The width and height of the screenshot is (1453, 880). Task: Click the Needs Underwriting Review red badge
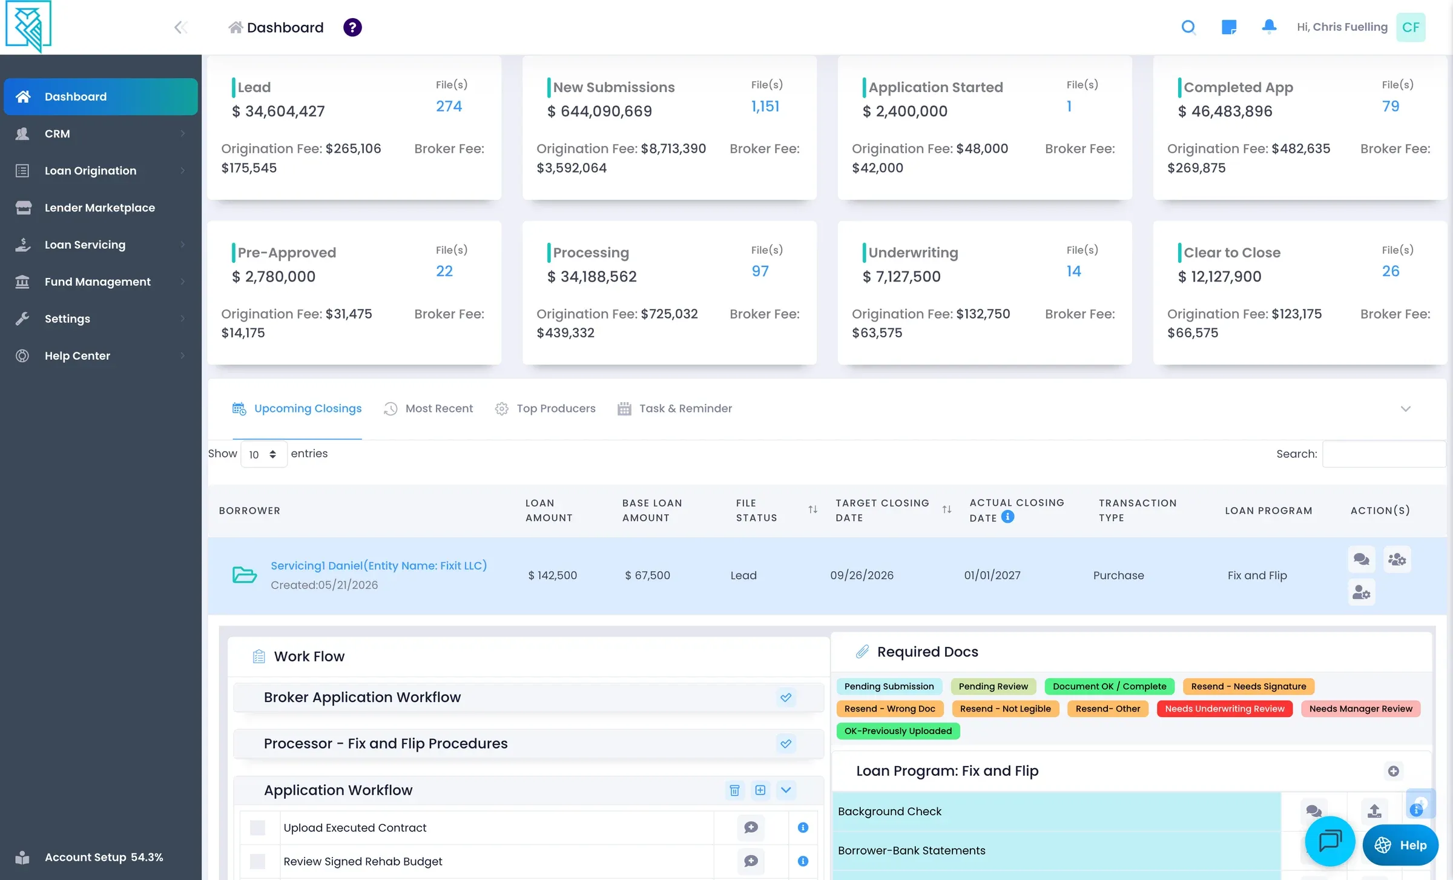[1225, 709]
